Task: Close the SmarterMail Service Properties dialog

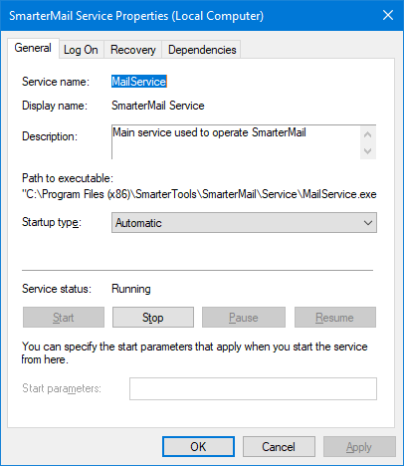Action: pos(388,15)
